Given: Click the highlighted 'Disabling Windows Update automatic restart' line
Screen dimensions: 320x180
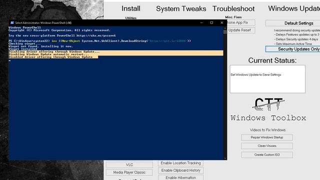Looking at the screenshot, I should [x=48, y=54].
